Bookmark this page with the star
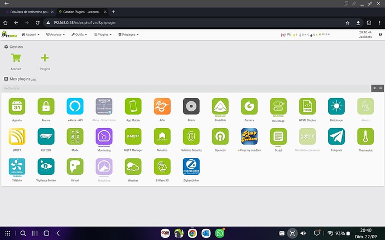The image size is (385, 240). [x=348, y=23]
